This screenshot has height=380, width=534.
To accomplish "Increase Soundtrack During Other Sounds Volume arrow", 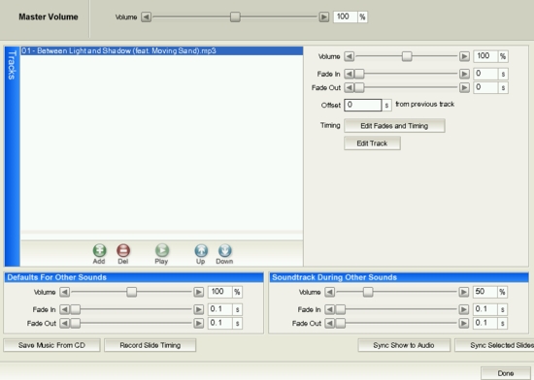I will point(463,292).
